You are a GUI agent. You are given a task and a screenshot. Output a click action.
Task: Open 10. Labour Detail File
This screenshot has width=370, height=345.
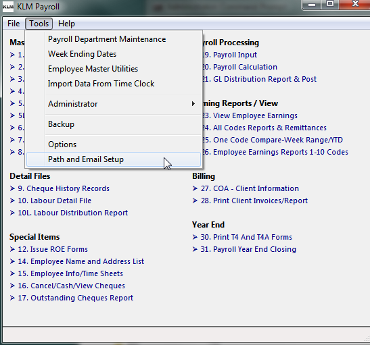(x=55, y=201)
